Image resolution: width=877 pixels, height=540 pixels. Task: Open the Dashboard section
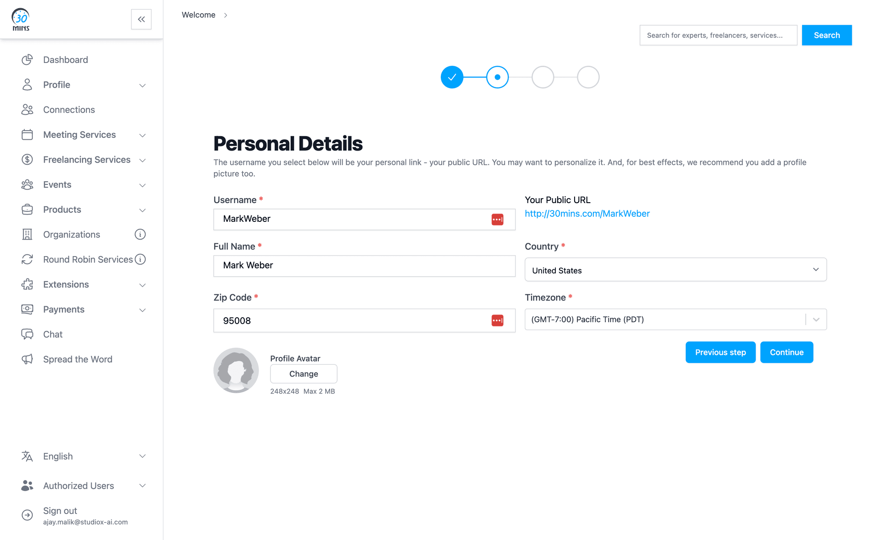click(65, 59)
